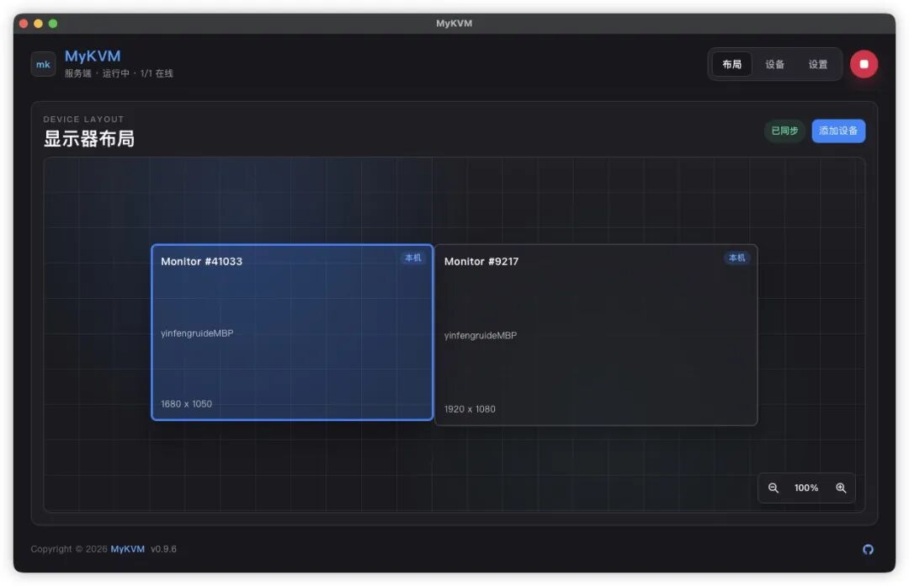Click the MyKVM header title

tap(93, 56)
